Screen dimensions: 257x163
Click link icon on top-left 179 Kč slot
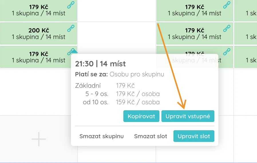click(71, 5)
